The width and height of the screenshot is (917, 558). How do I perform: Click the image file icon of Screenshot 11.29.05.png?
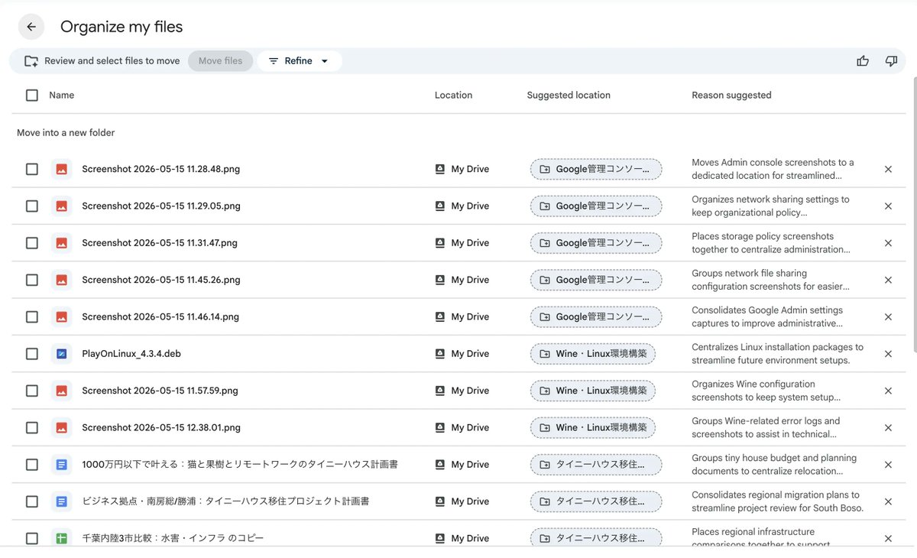pos(62,206)
